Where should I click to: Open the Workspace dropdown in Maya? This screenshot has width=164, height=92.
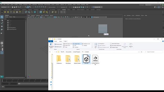(153, 5)
